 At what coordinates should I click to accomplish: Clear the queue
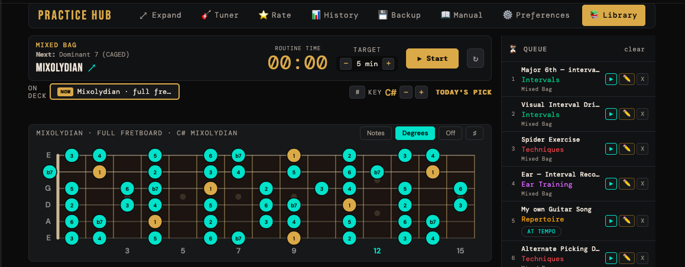(x=634, y=49)
